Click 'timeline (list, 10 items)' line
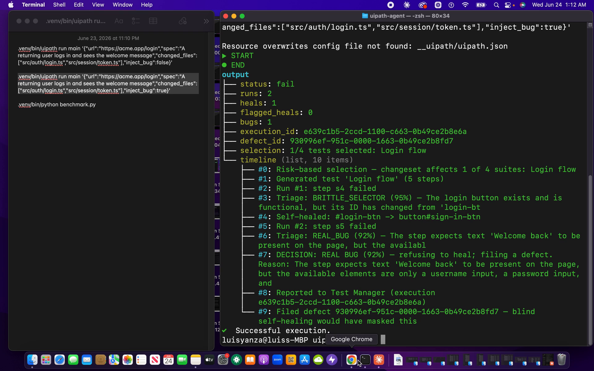 click(296, 160)
